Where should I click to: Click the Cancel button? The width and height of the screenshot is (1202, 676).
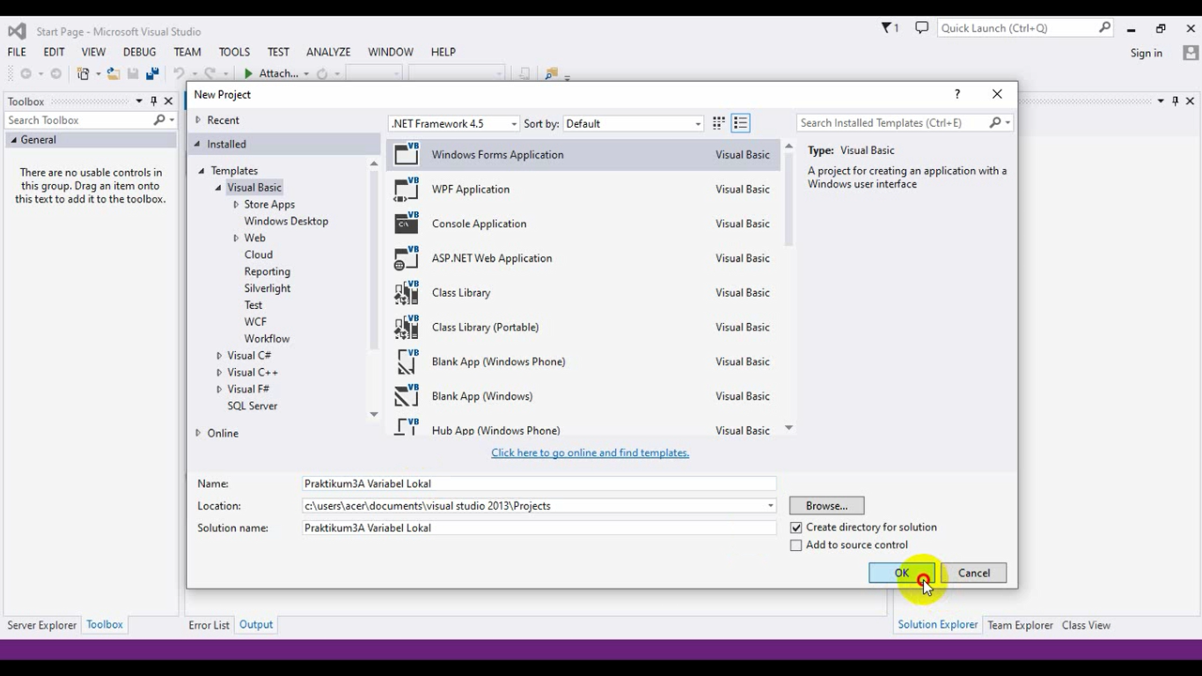[974, 573]
